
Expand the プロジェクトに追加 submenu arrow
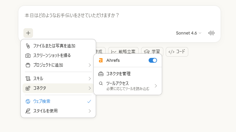coord(90,65)
